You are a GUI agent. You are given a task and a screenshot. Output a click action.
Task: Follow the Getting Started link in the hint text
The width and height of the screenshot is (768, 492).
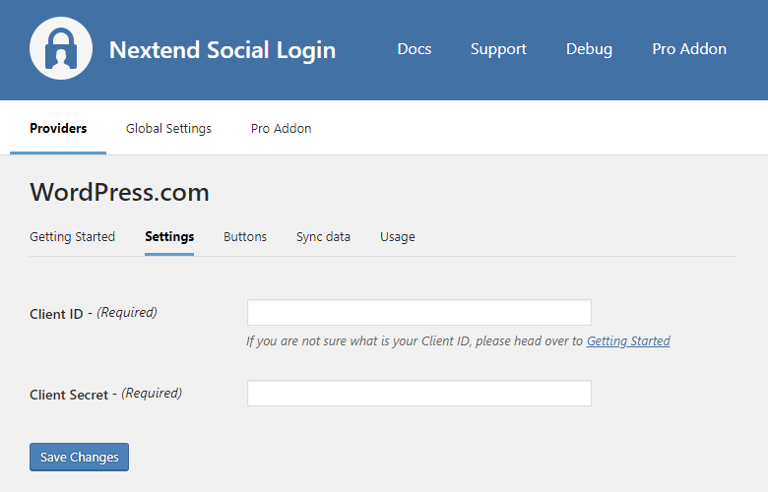tap(628, 341)
